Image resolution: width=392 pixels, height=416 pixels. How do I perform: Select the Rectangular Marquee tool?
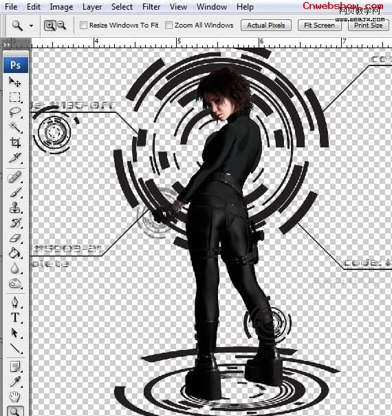pos(15,97)
